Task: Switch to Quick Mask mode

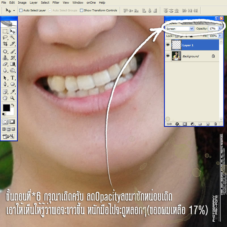Action: 12,122
